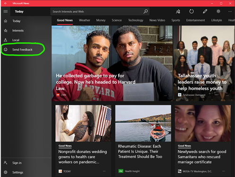
Task: Click the wedding gown photo thumbnail
Action: click(x=83, y=124)
